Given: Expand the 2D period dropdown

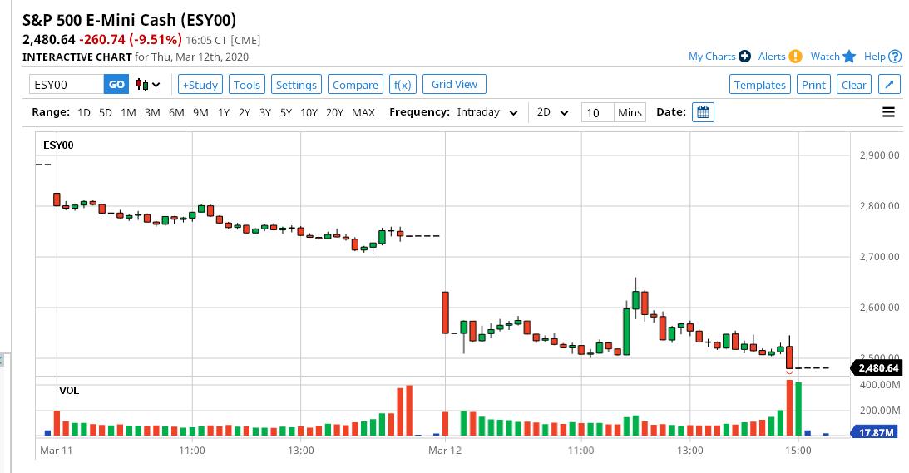Looking at the screenshot, I should coord(552,112).
